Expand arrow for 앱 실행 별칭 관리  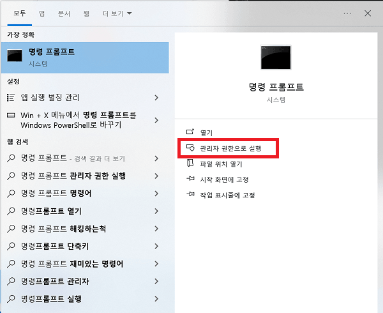click(x=156, y=98)
